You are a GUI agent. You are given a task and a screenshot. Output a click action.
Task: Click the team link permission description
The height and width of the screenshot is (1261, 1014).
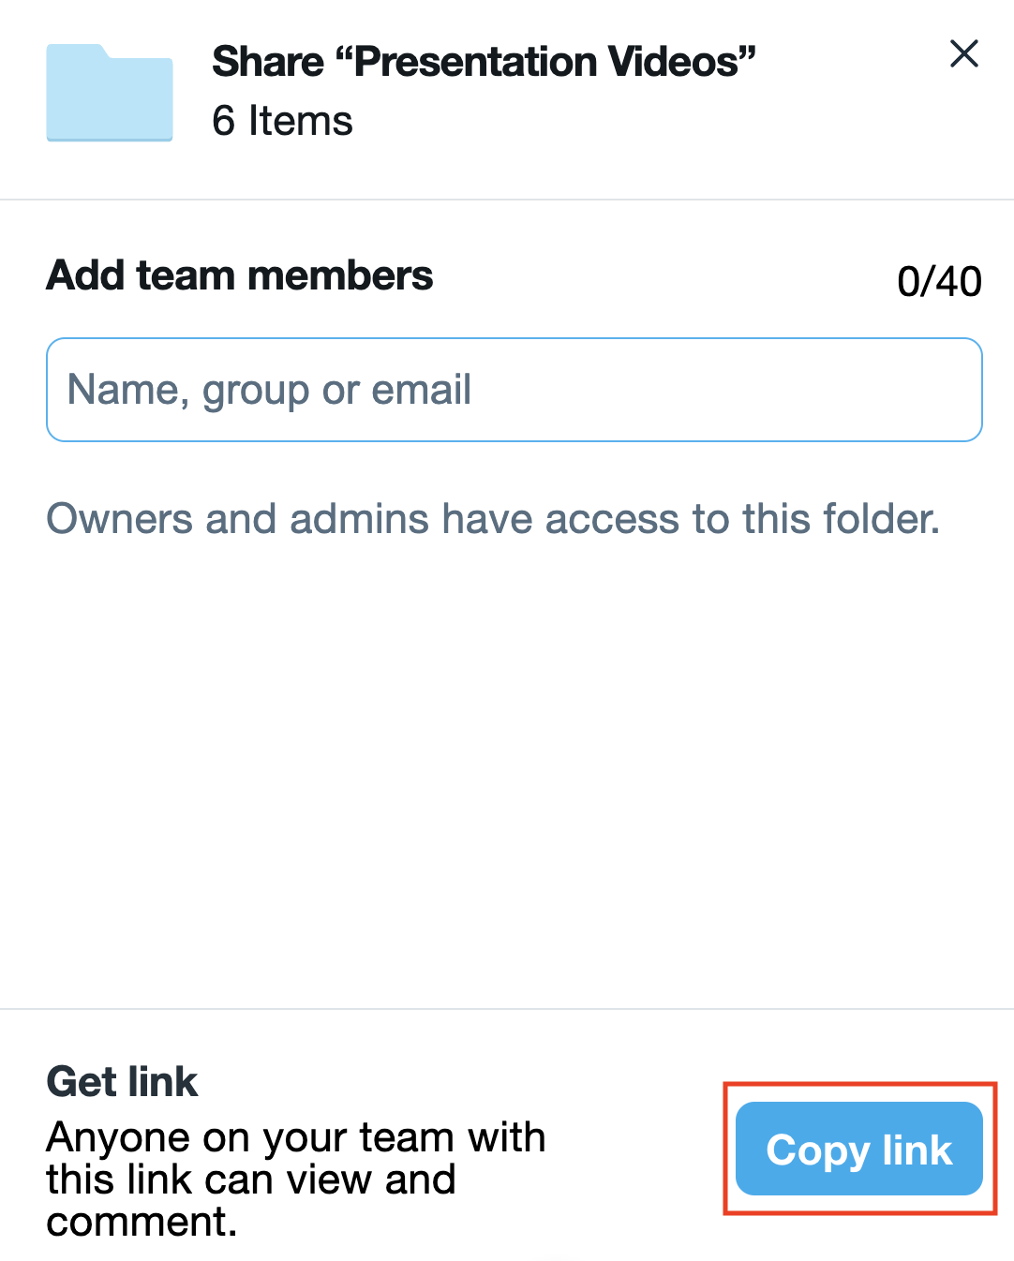tap(295, 1179)
